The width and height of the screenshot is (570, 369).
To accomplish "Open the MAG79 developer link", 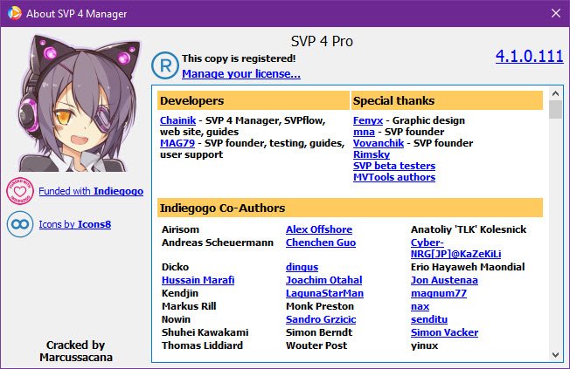I will tap(177, 143).
